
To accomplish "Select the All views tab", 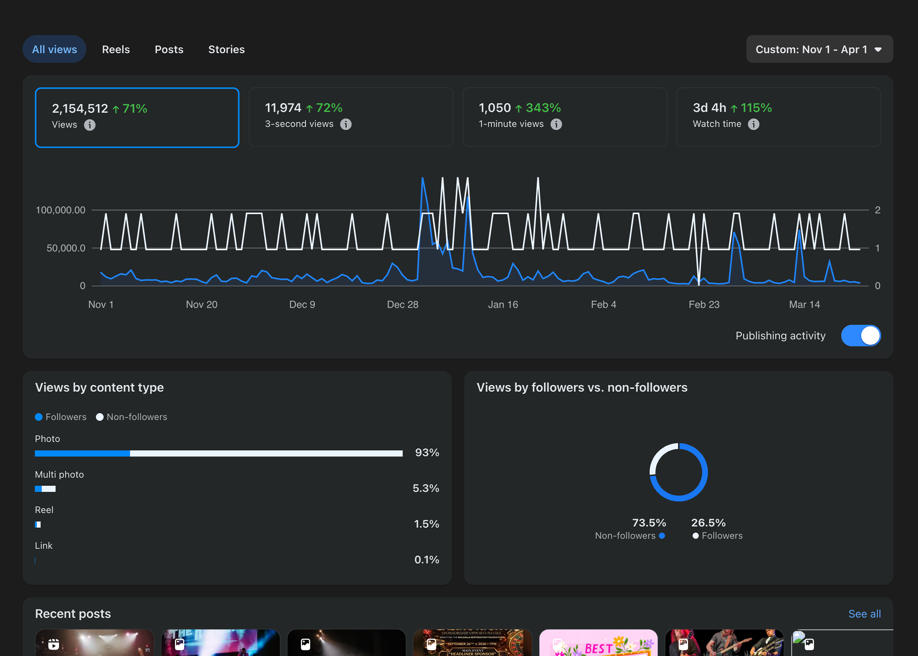I will tap(54, 49).
